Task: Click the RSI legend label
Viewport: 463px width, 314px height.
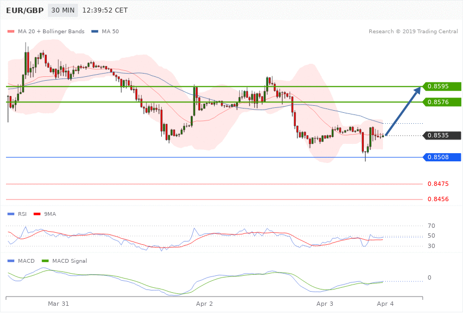Action: coord(22,214)
